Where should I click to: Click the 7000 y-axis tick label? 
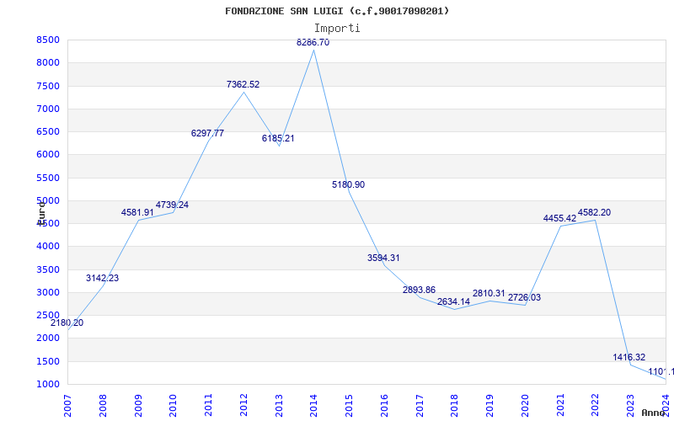point(48,109)
